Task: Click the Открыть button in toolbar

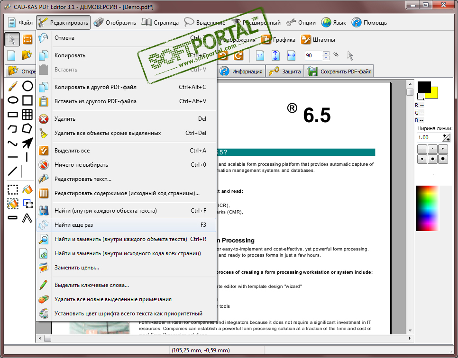Action: click(21, 71)
